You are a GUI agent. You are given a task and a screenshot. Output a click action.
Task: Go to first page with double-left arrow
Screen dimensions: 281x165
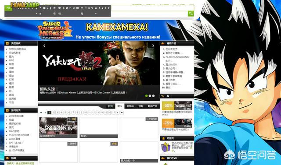click(41, 112)
